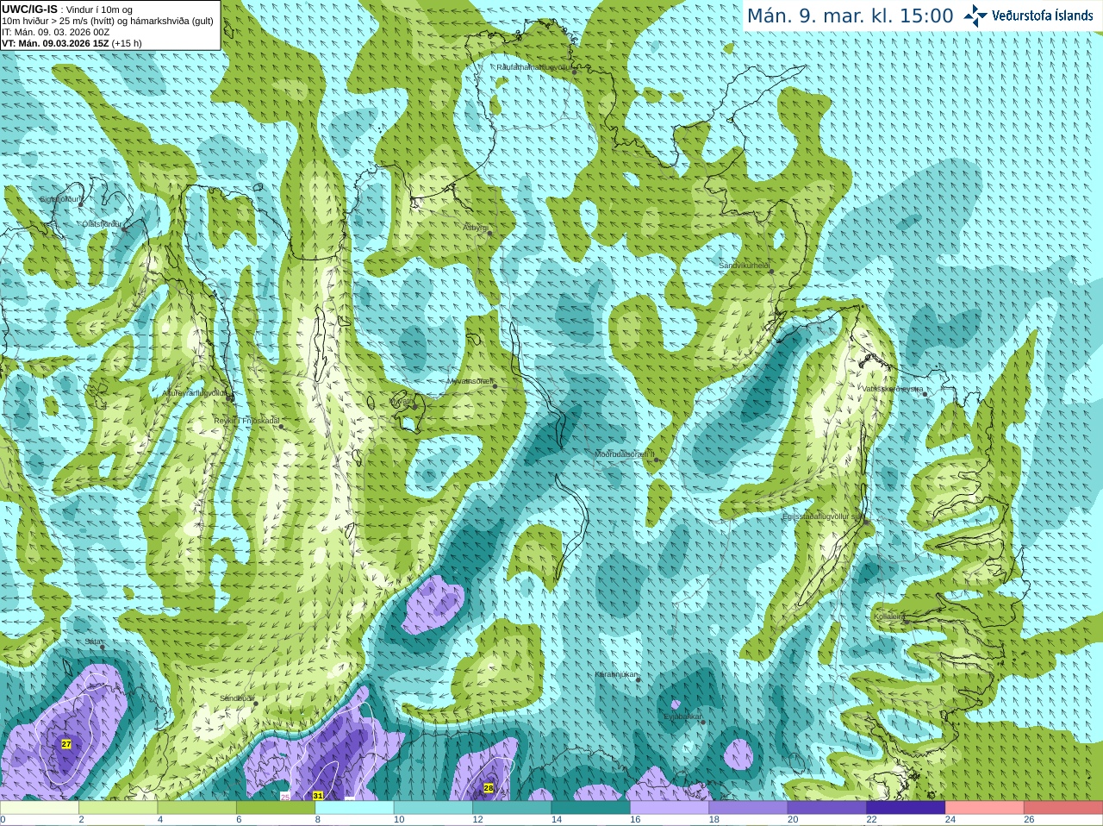Click the Eyjabakkar station label
The image size is (1103, 826).
[682, 716]
